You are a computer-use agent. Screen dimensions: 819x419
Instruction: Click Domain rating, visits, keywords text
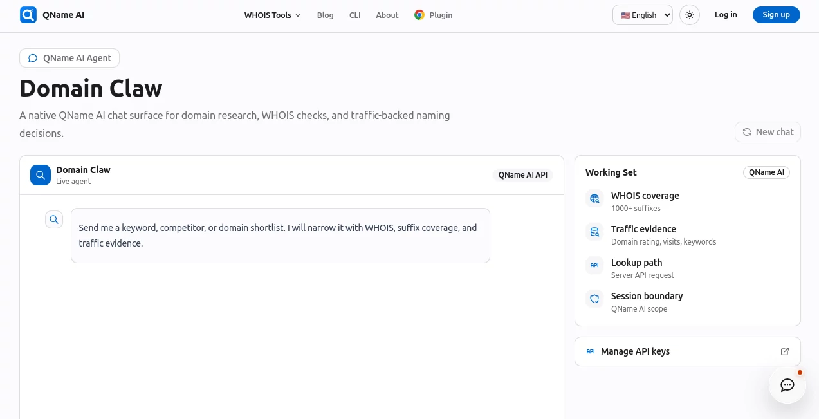click(663, 242)
